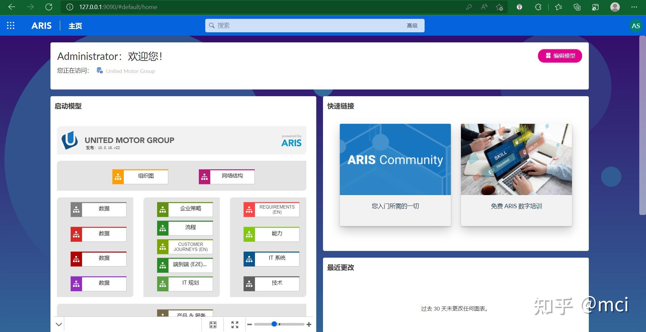
Task: Click the bright red 数据 tile icon
Action: coord(76,234)
